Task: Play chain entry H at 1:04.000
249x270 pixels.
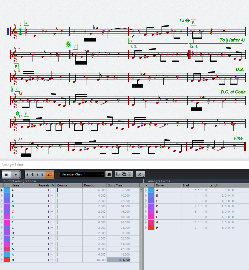Action: click(2, 260)
